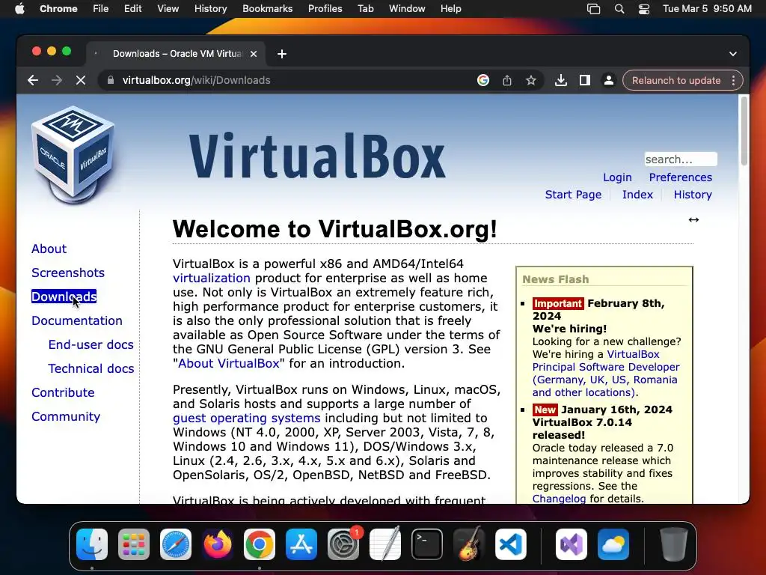Toggle the side panel icon
The image size is (766, 575).
(x=585, y=80)
